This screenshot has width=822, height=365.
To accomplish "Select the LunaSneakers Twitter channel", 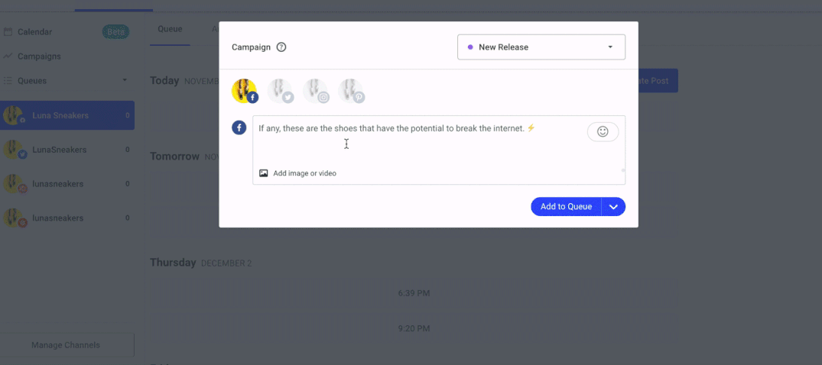I will click(67, 150).
